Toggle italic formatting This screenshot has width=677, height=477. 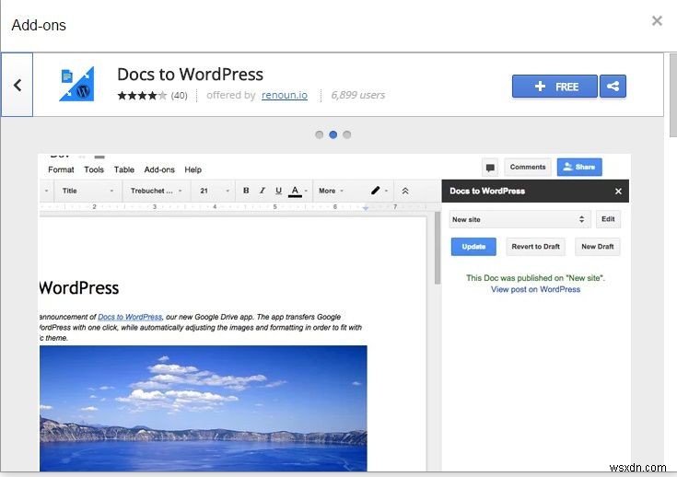coord(263,191)
